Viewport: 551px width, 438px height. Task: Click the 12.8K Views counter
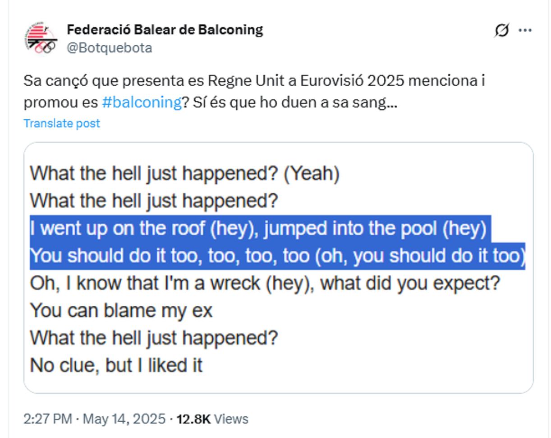(x=212, y=419)
